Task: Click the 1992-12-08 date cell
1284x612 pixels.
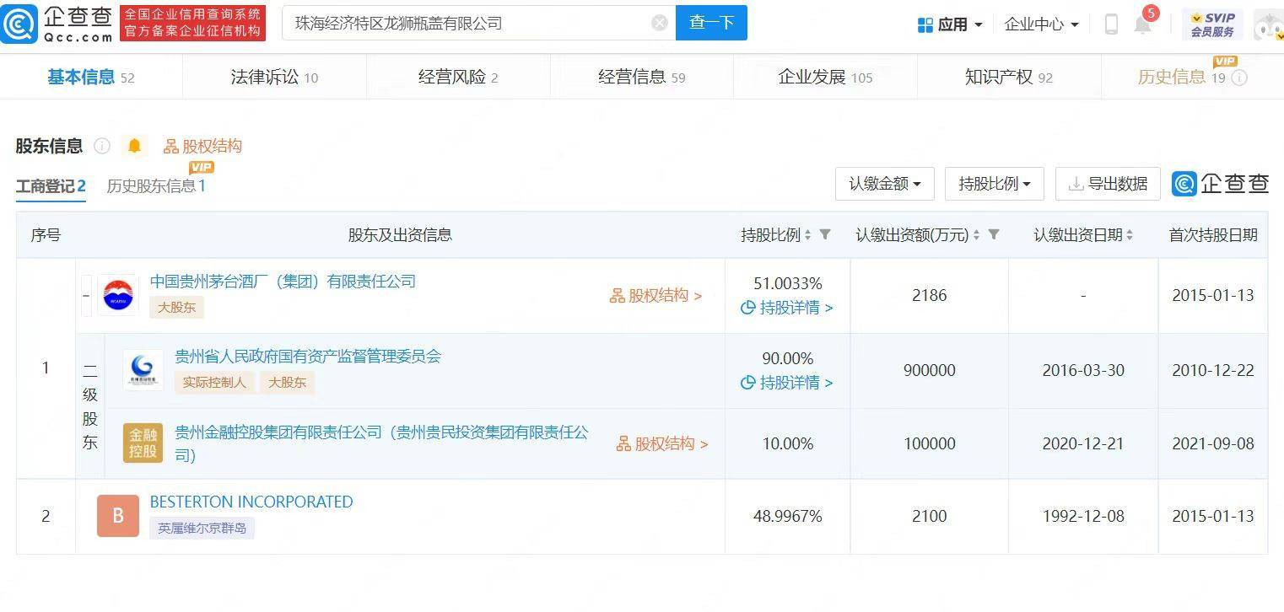Action: 1082,516
